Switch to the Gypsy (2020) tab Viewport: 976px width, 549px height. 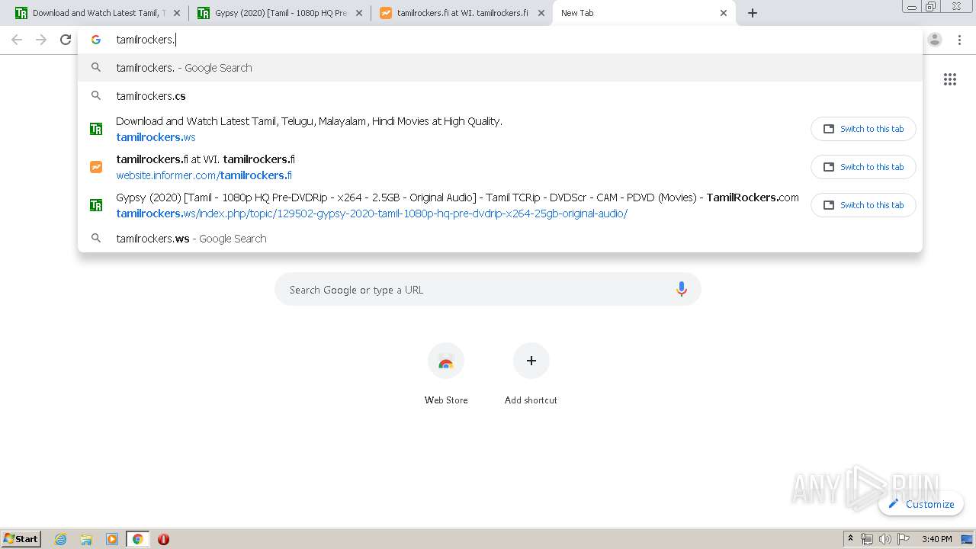click(279, 13)
